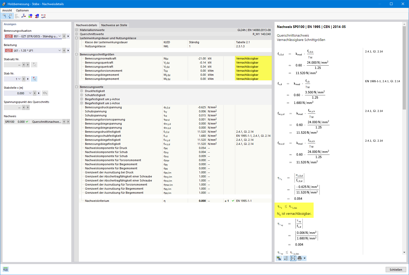409x275 pixels.
Task: Go to next Bemessungssituation arrow
Action: pyautogui.click(x=68, y=36)
